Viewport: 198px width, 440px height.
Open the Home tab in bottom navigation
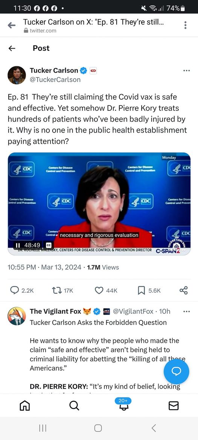coord(24,405)
